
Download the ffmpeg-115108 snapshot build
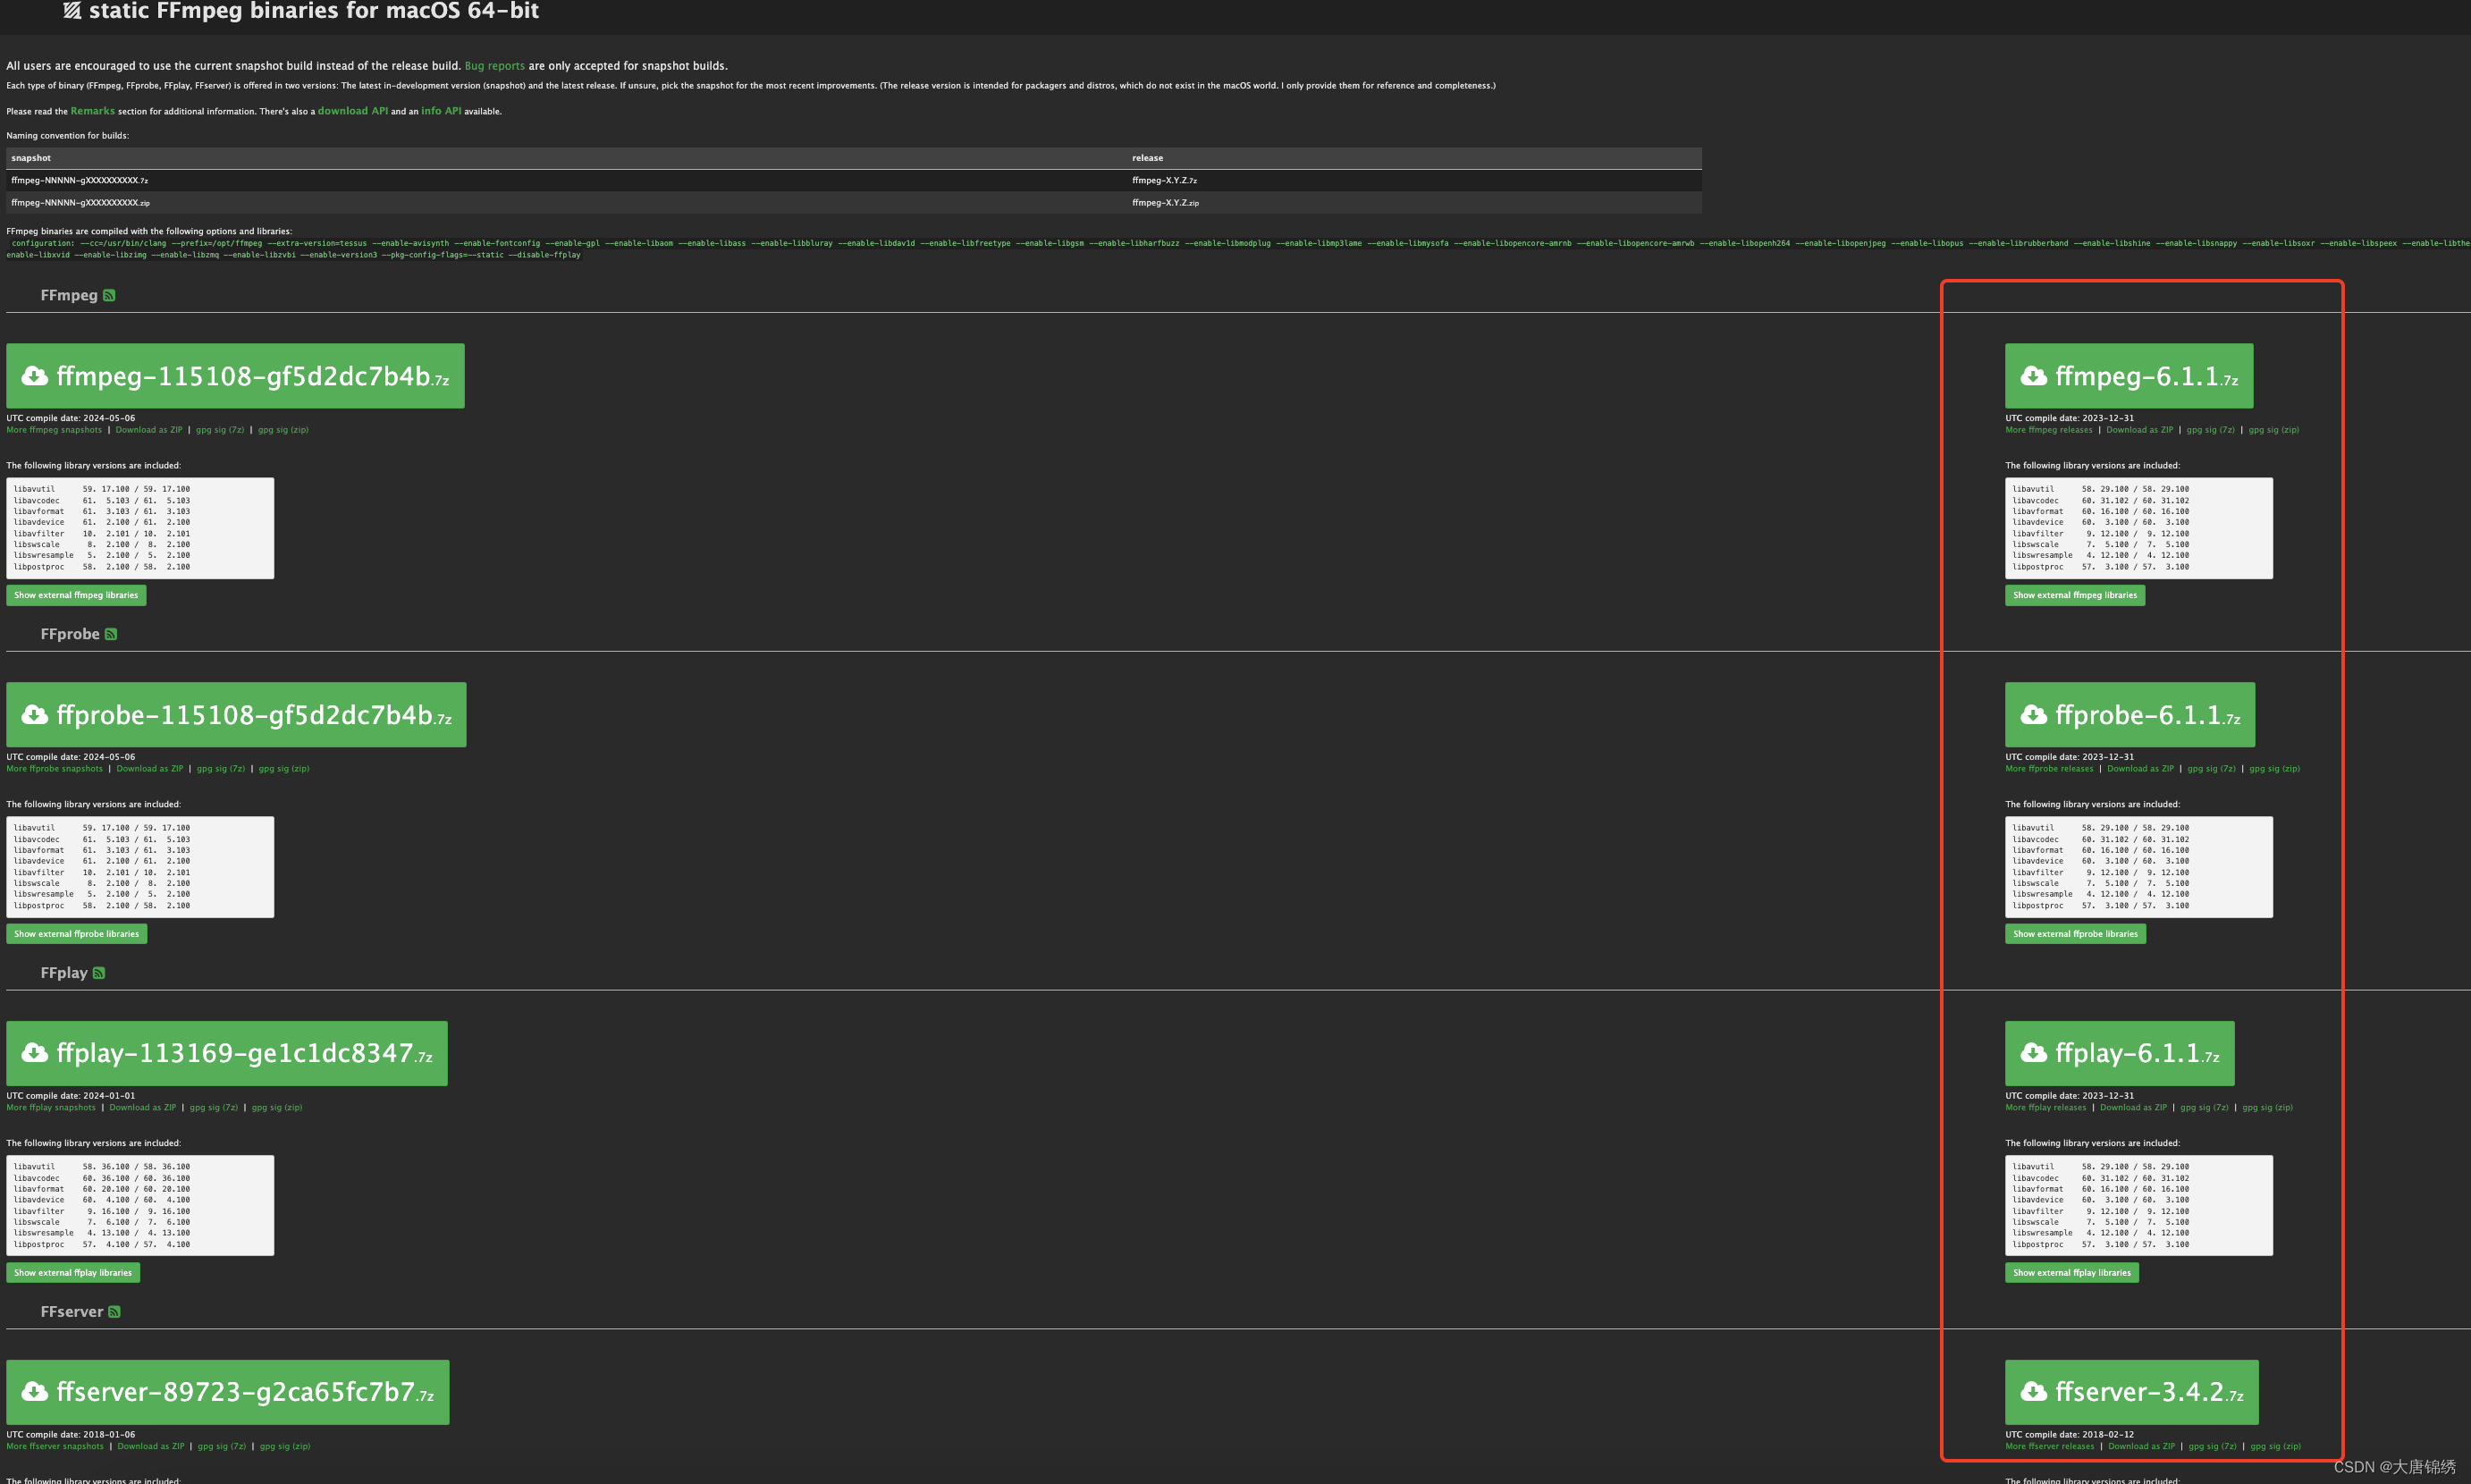(x=235, y=375)
